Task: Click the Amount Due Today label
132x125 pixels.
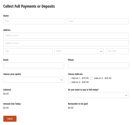Action: point(12,104)
